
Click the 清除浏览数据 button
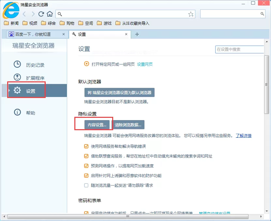pos(128,125)
